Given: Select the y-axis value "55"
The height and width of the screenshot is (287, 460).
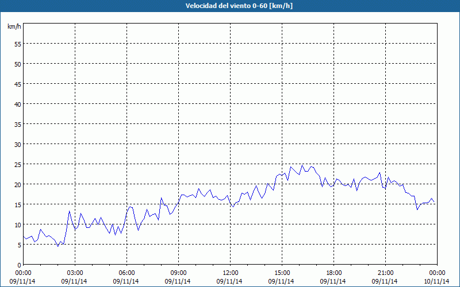Looking at the screenshot, I should (18, 44).
